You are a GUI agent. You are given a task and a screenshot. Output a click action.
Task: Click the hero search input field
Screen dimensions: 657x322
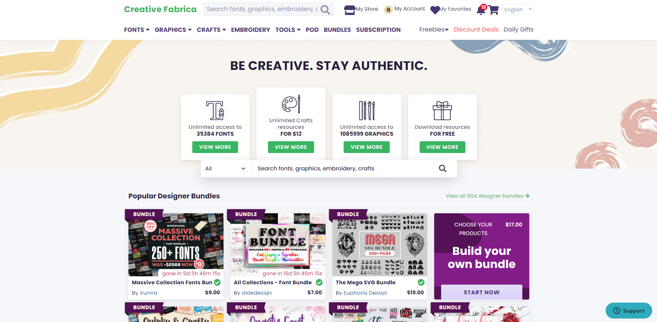(345, 169)
